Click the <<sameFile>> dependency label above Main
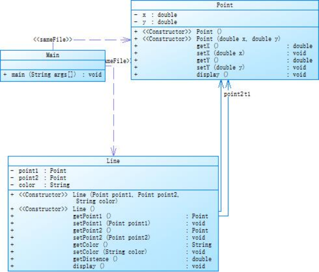This screenshot has width=319, height=272. (x=53, y=40)
